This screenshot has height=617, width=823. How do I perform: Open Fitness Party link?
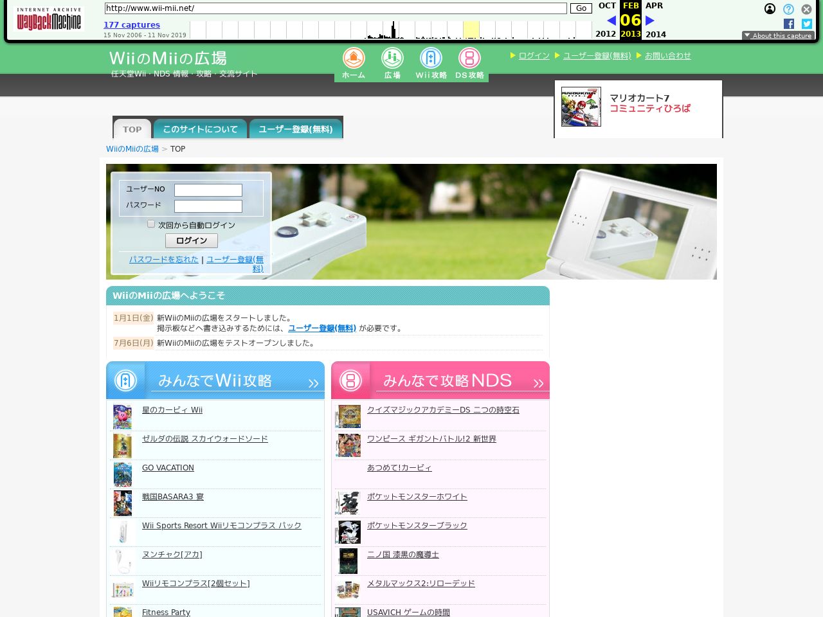(x=166, y=613)
